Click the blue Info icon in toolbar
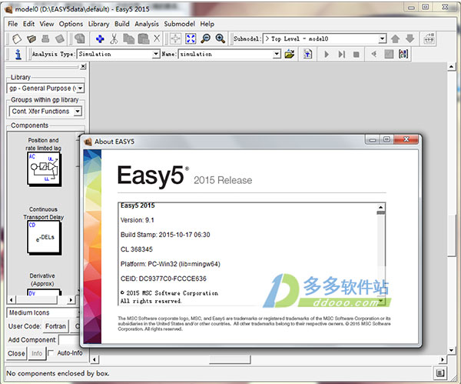Viewport: 461px width, 384px height. (x=18, y=54)
